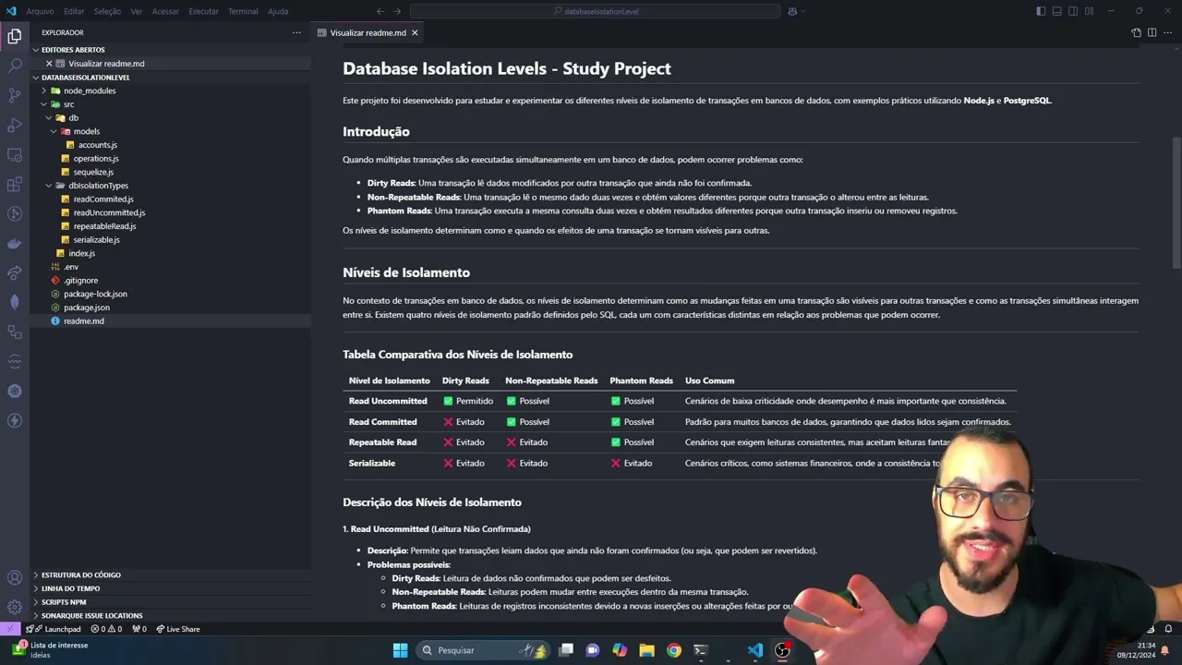Open the Kubernetes wheel icon view
Screen dimensions: 1182x665
(x=15, y=391)
